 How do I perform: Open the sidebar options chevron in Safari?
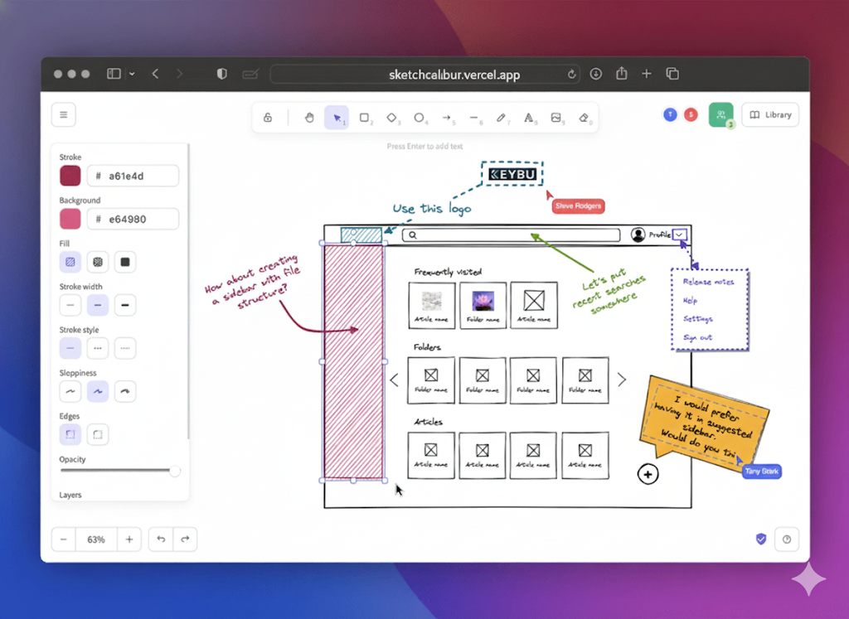(x=131, y=73)
